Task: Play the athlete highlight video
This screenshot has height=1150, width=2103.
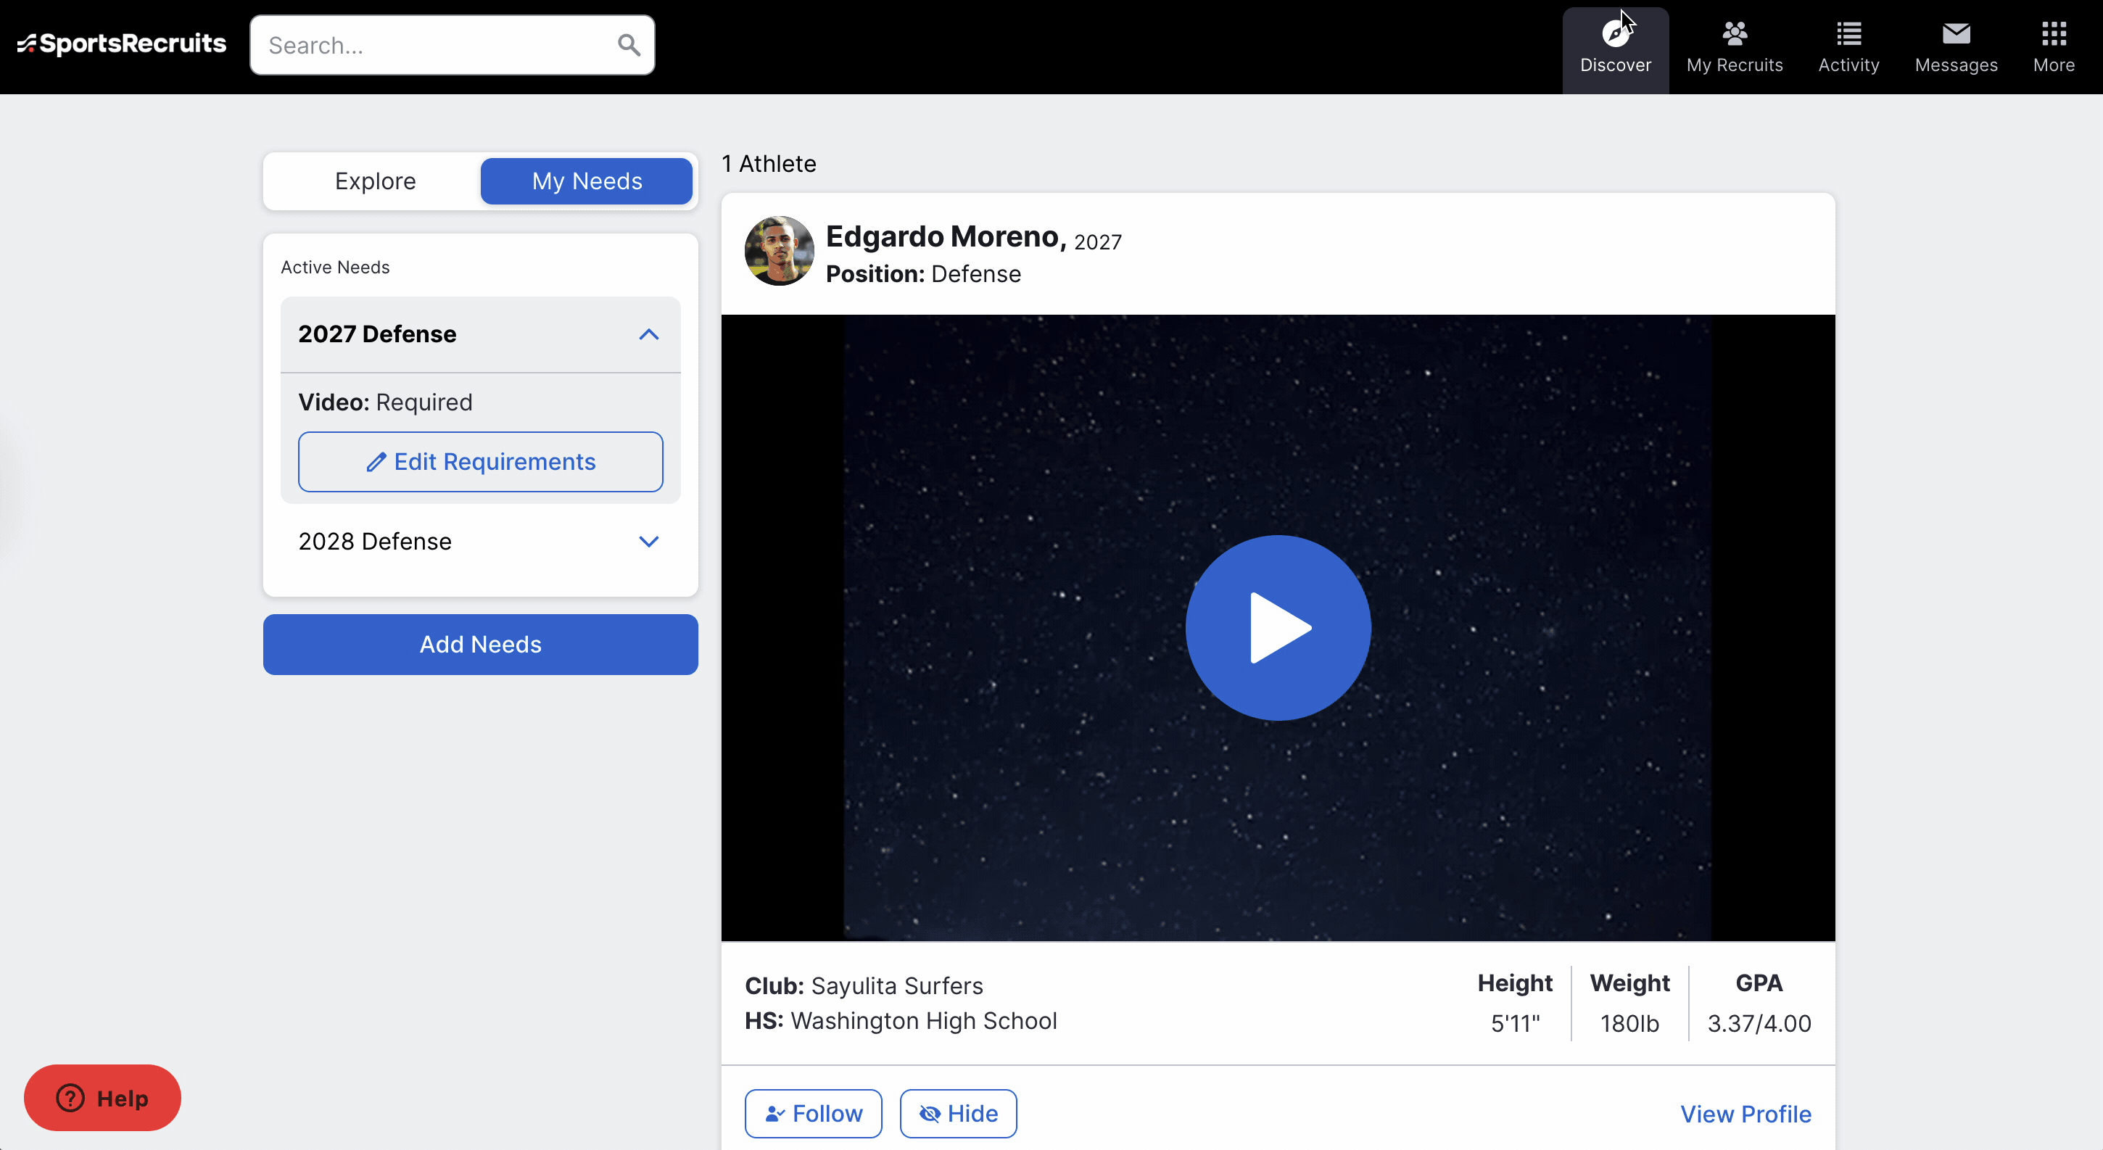Action: coord(1278,628)
